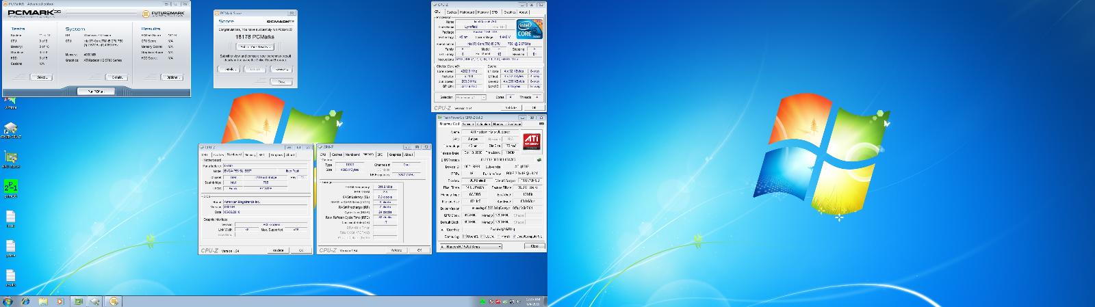Toggle the OpenCL checkbox in GPU-Z
The image size is (1095, 307).
click(465, 237)
